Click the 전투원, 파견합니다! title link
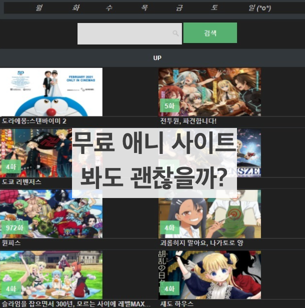Viewport: 305px width, 308px height. point(188,121)
